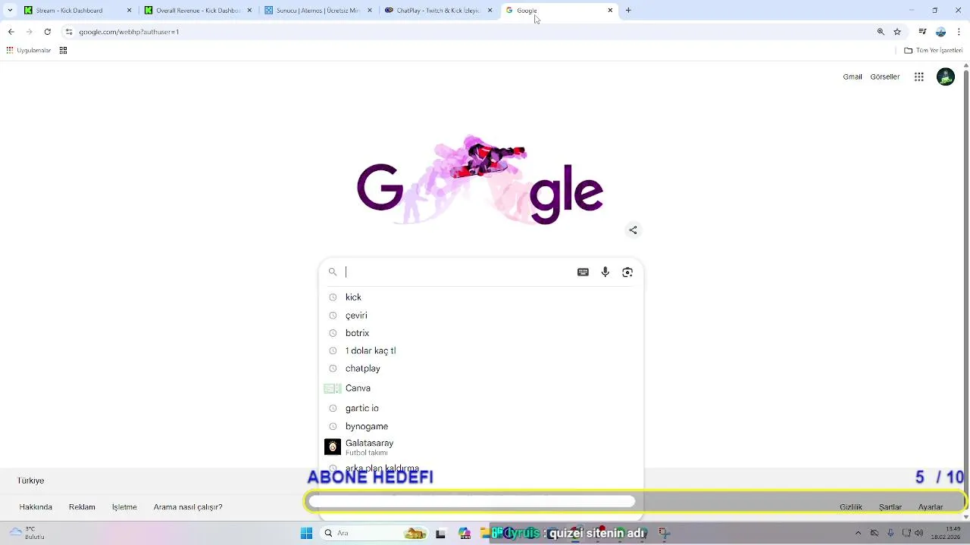Open the zoom indicator in the address bar
This screenshot has height=545, width=970.
[x=881, y=32]
